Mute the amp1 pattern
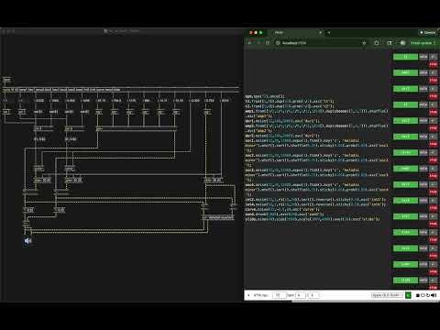The width and height of the screenshot is (440, 330). click(423, 72)
